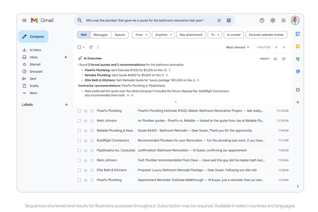Apply the Exclude calendar invites filter
318x212 pixels.
point(266,35)
